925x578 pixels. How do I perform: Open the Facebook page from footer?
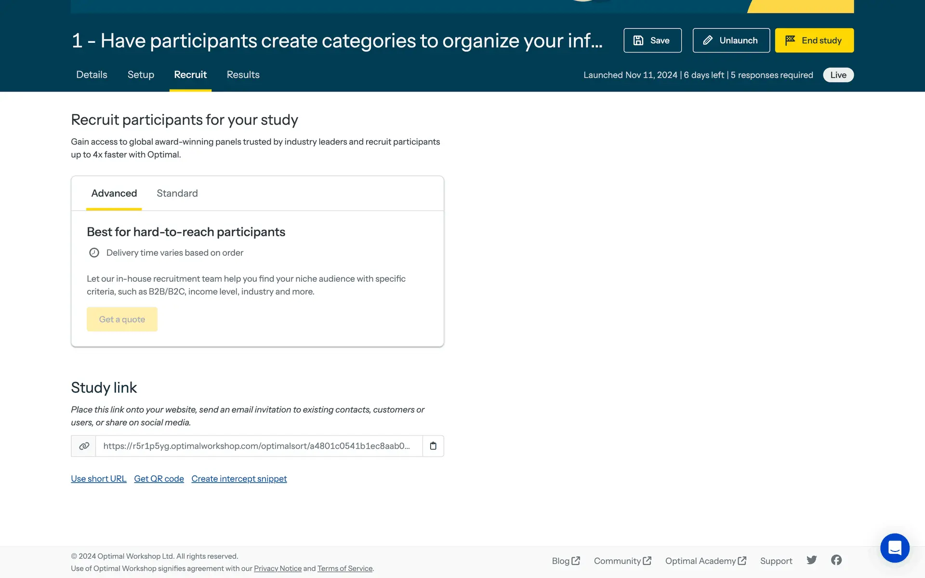click(836, 560)
